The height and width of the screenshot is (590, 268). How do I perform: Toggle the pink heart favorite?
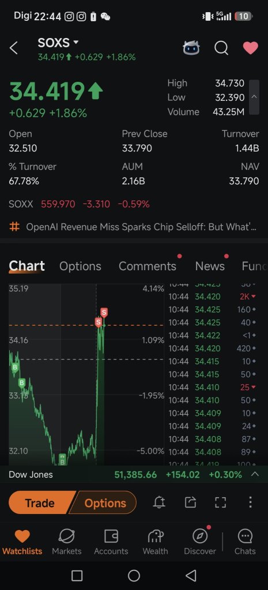click(250, 48)
